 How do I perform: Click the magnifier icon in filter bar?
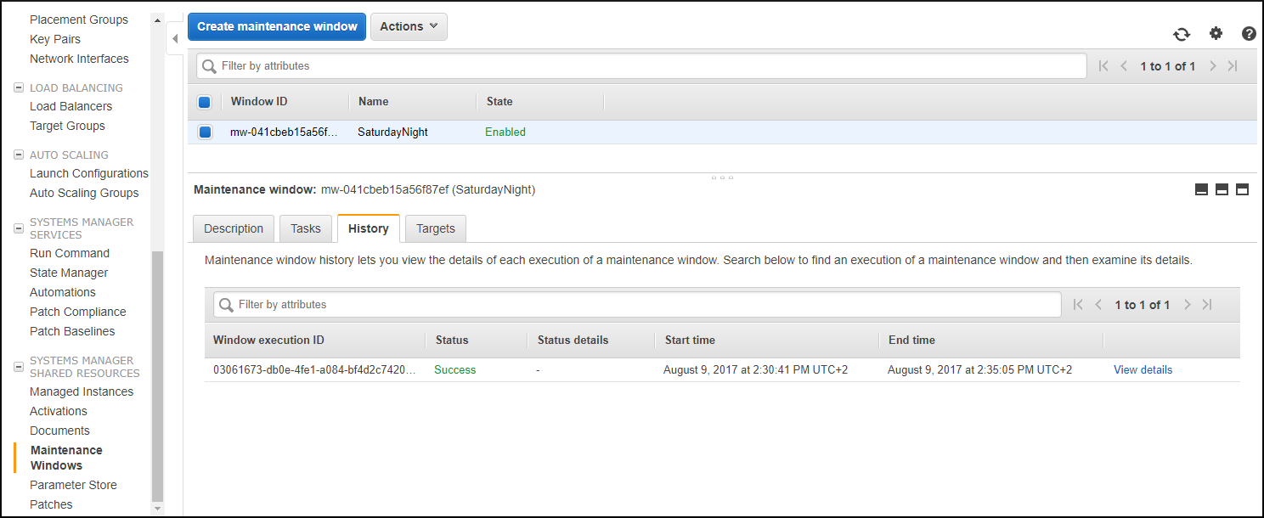210,65
